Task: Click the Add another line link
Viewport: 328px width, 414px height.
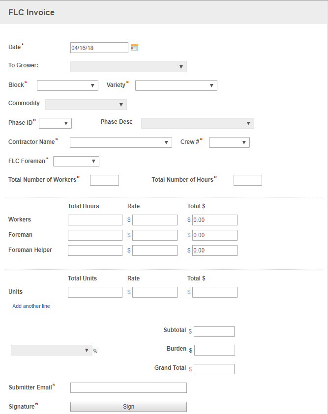Action: (31, 306)
